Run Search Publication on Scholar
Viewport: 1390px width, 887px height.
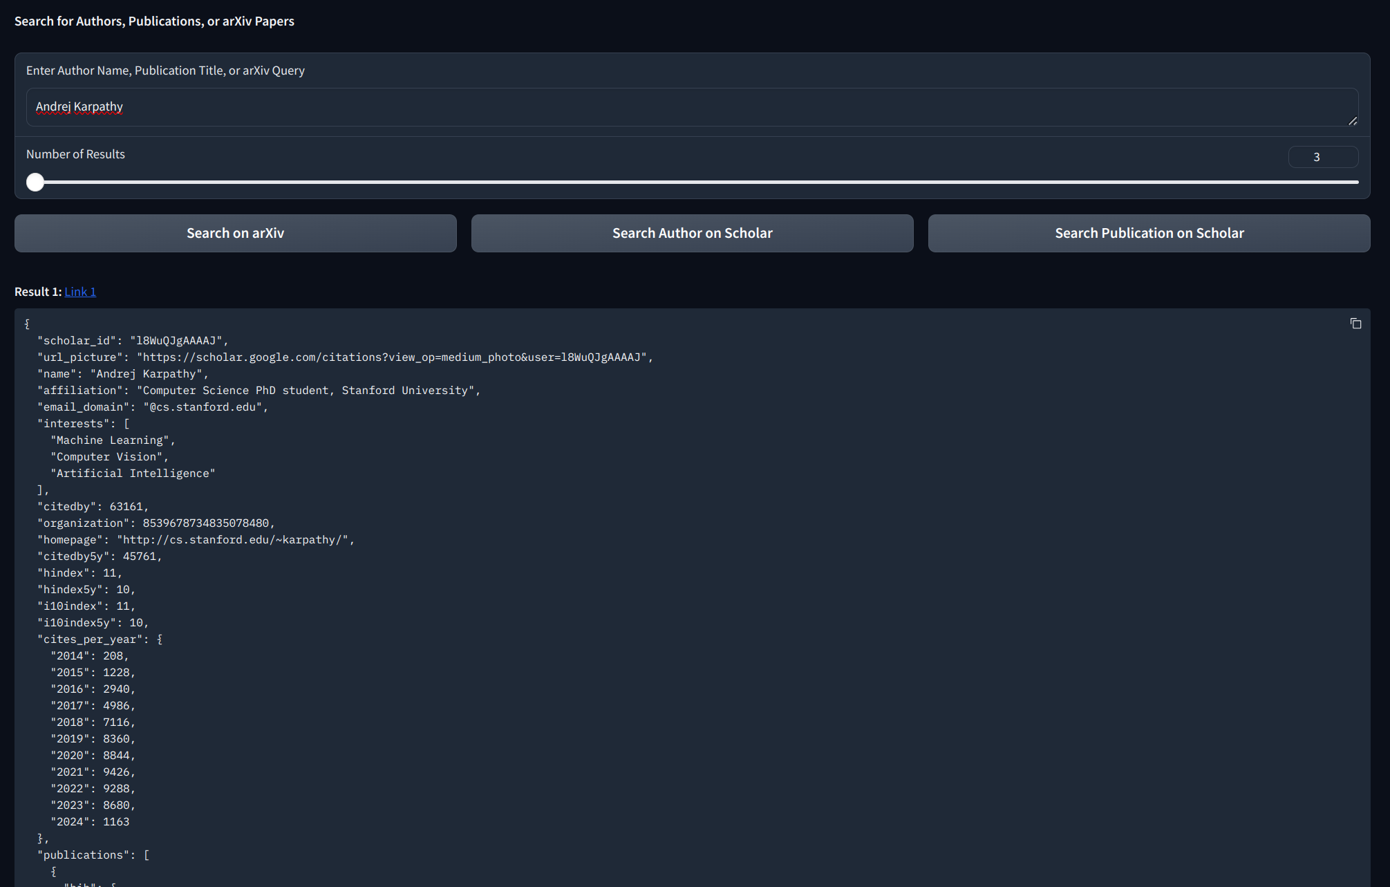coord(1148,233)
